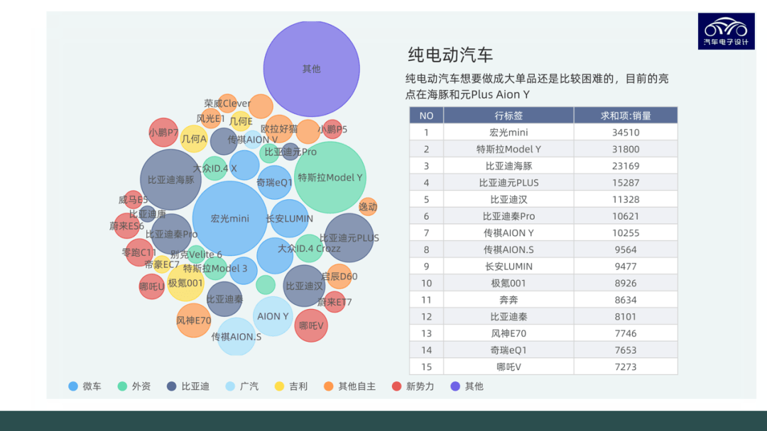Image resolution: width=767 pixels, height=431 pixels.
Task: Select the 求和项:销量 column header
Action: click(x=626, y=116)
